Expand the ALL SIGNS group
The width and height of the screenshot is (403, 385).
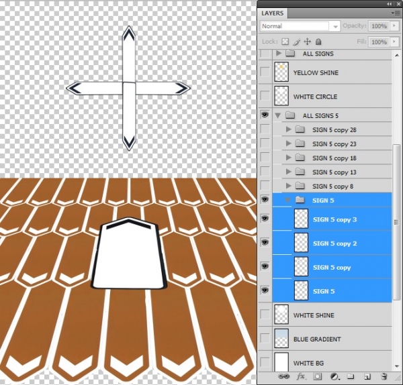(279, 53)
